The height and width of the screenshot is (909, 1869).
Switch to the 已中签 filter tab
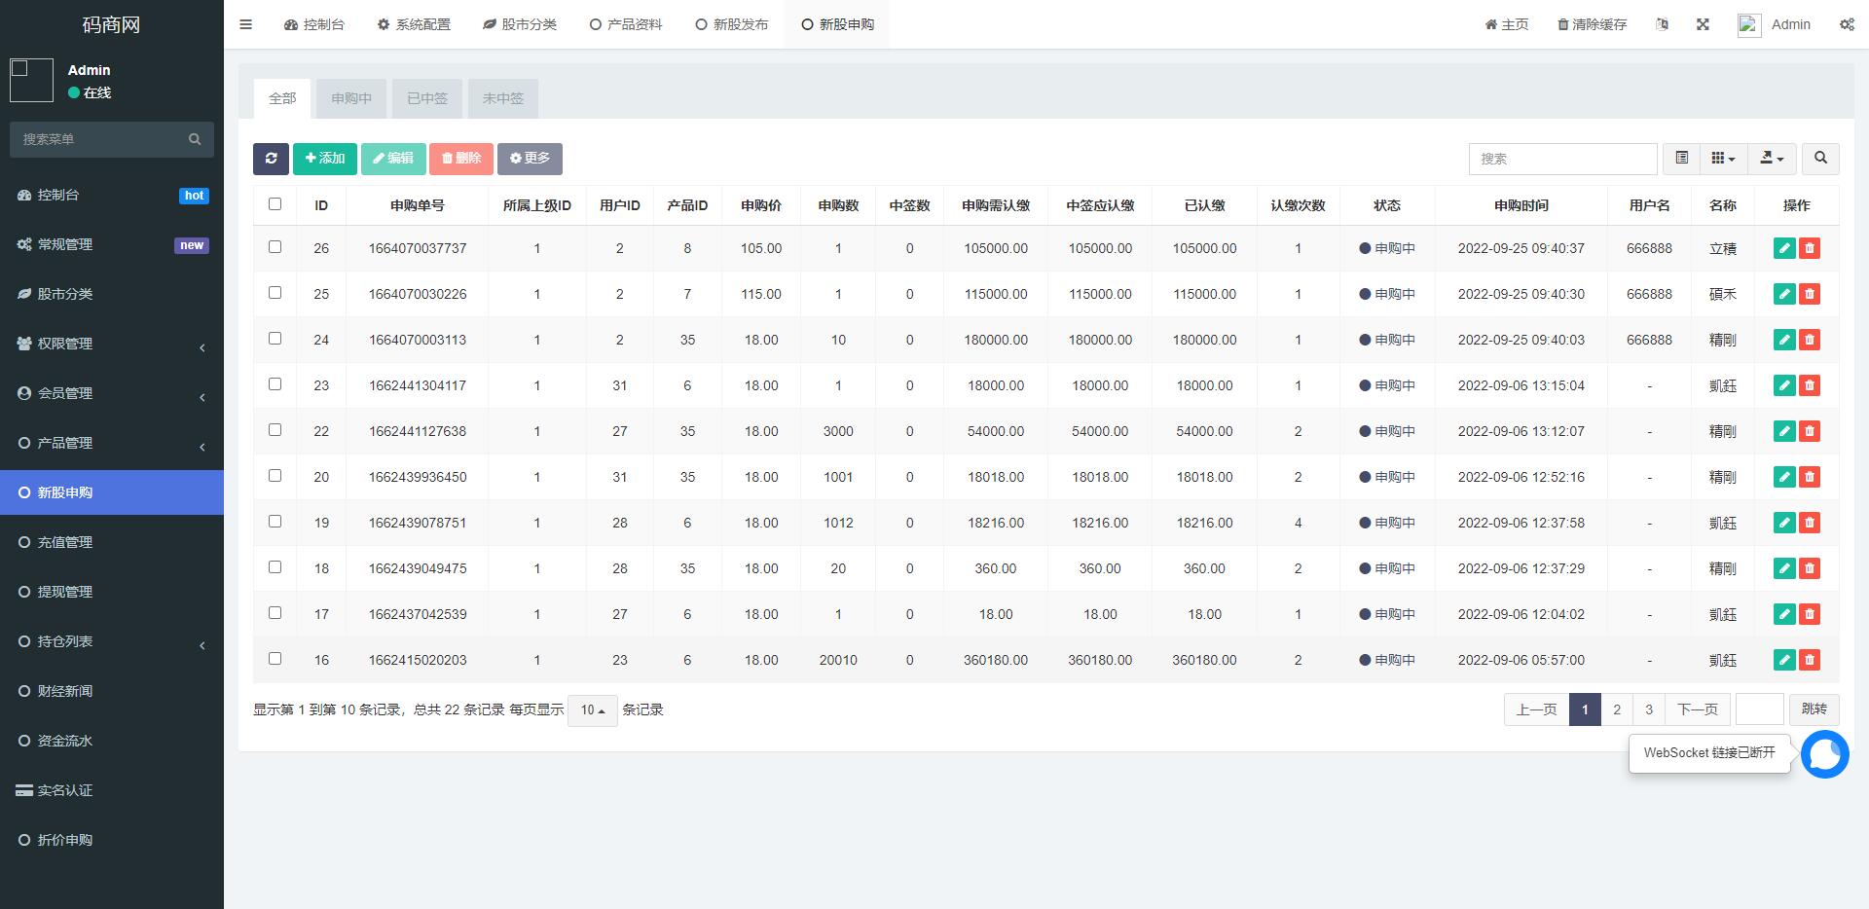click(426, 98)
